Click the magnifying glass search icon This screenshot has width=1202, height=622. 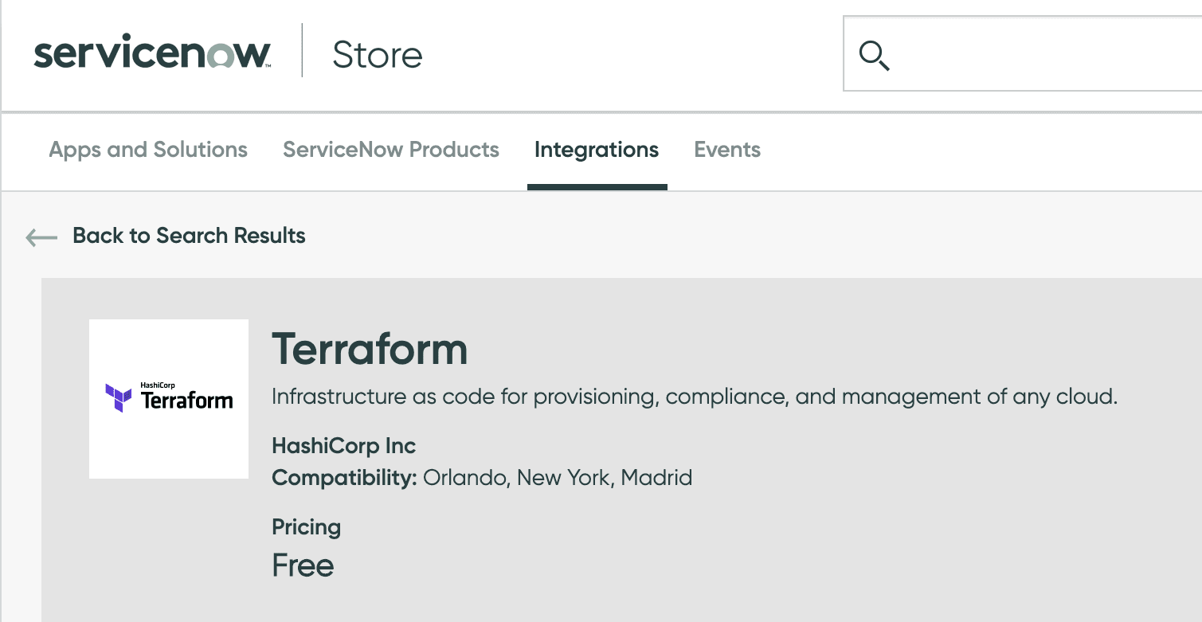pos(874,56)
